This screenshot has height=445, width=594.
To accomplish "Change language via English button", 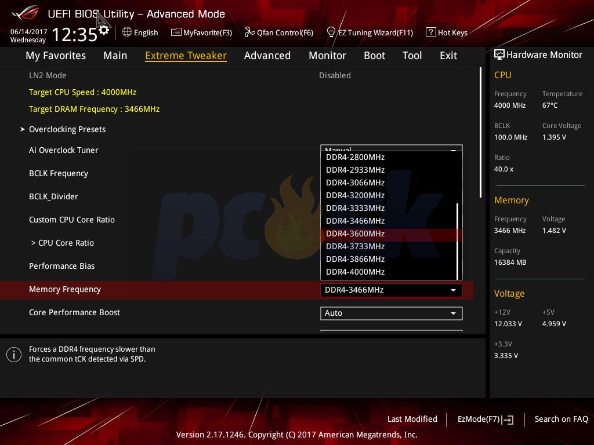I will pos(140,32).
